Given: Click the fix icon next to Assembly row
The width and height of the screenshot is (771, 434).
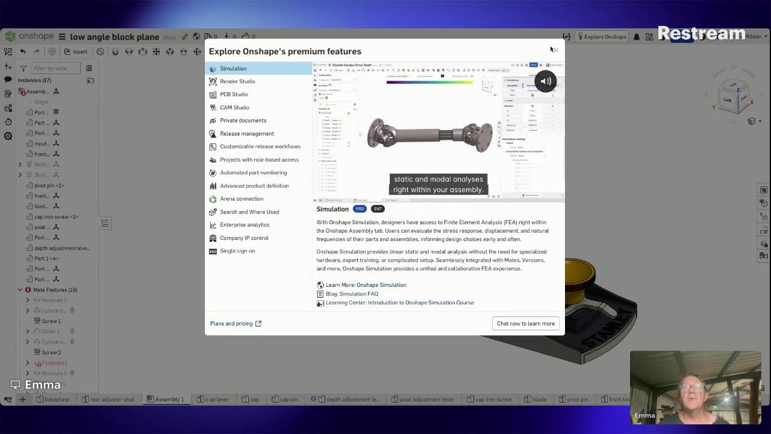Looking at the screenshot, I should (x=56, y=92).
